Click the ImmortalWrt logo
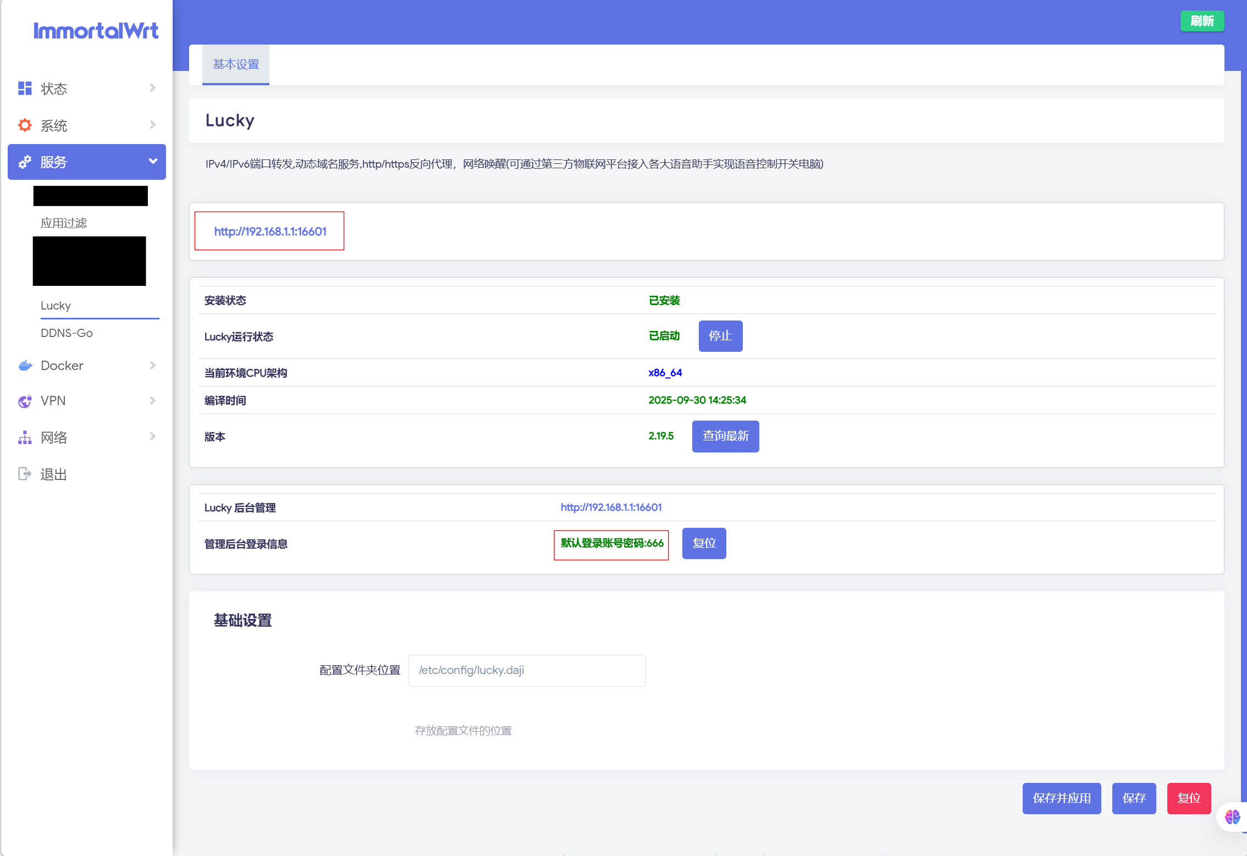The width and height of the screenshot is (1247, 856). [96, 31]
